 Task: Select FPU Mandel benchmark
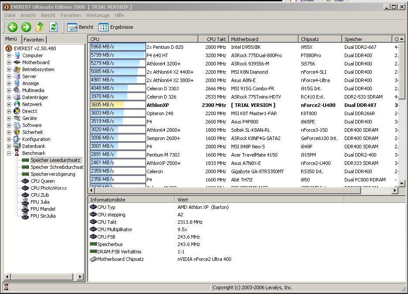(x=43, y=209)
